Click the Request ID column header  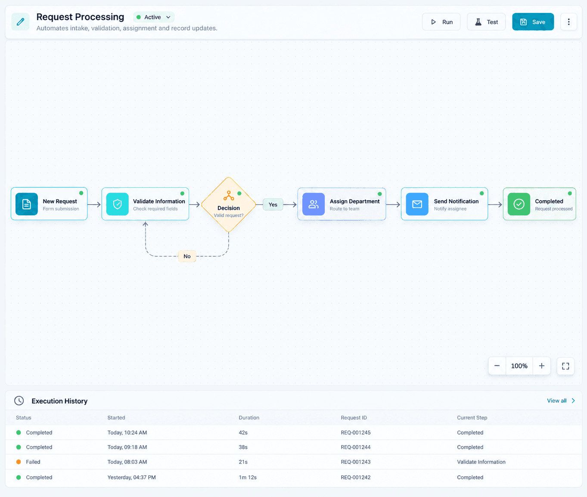click(x=354, y=418)
